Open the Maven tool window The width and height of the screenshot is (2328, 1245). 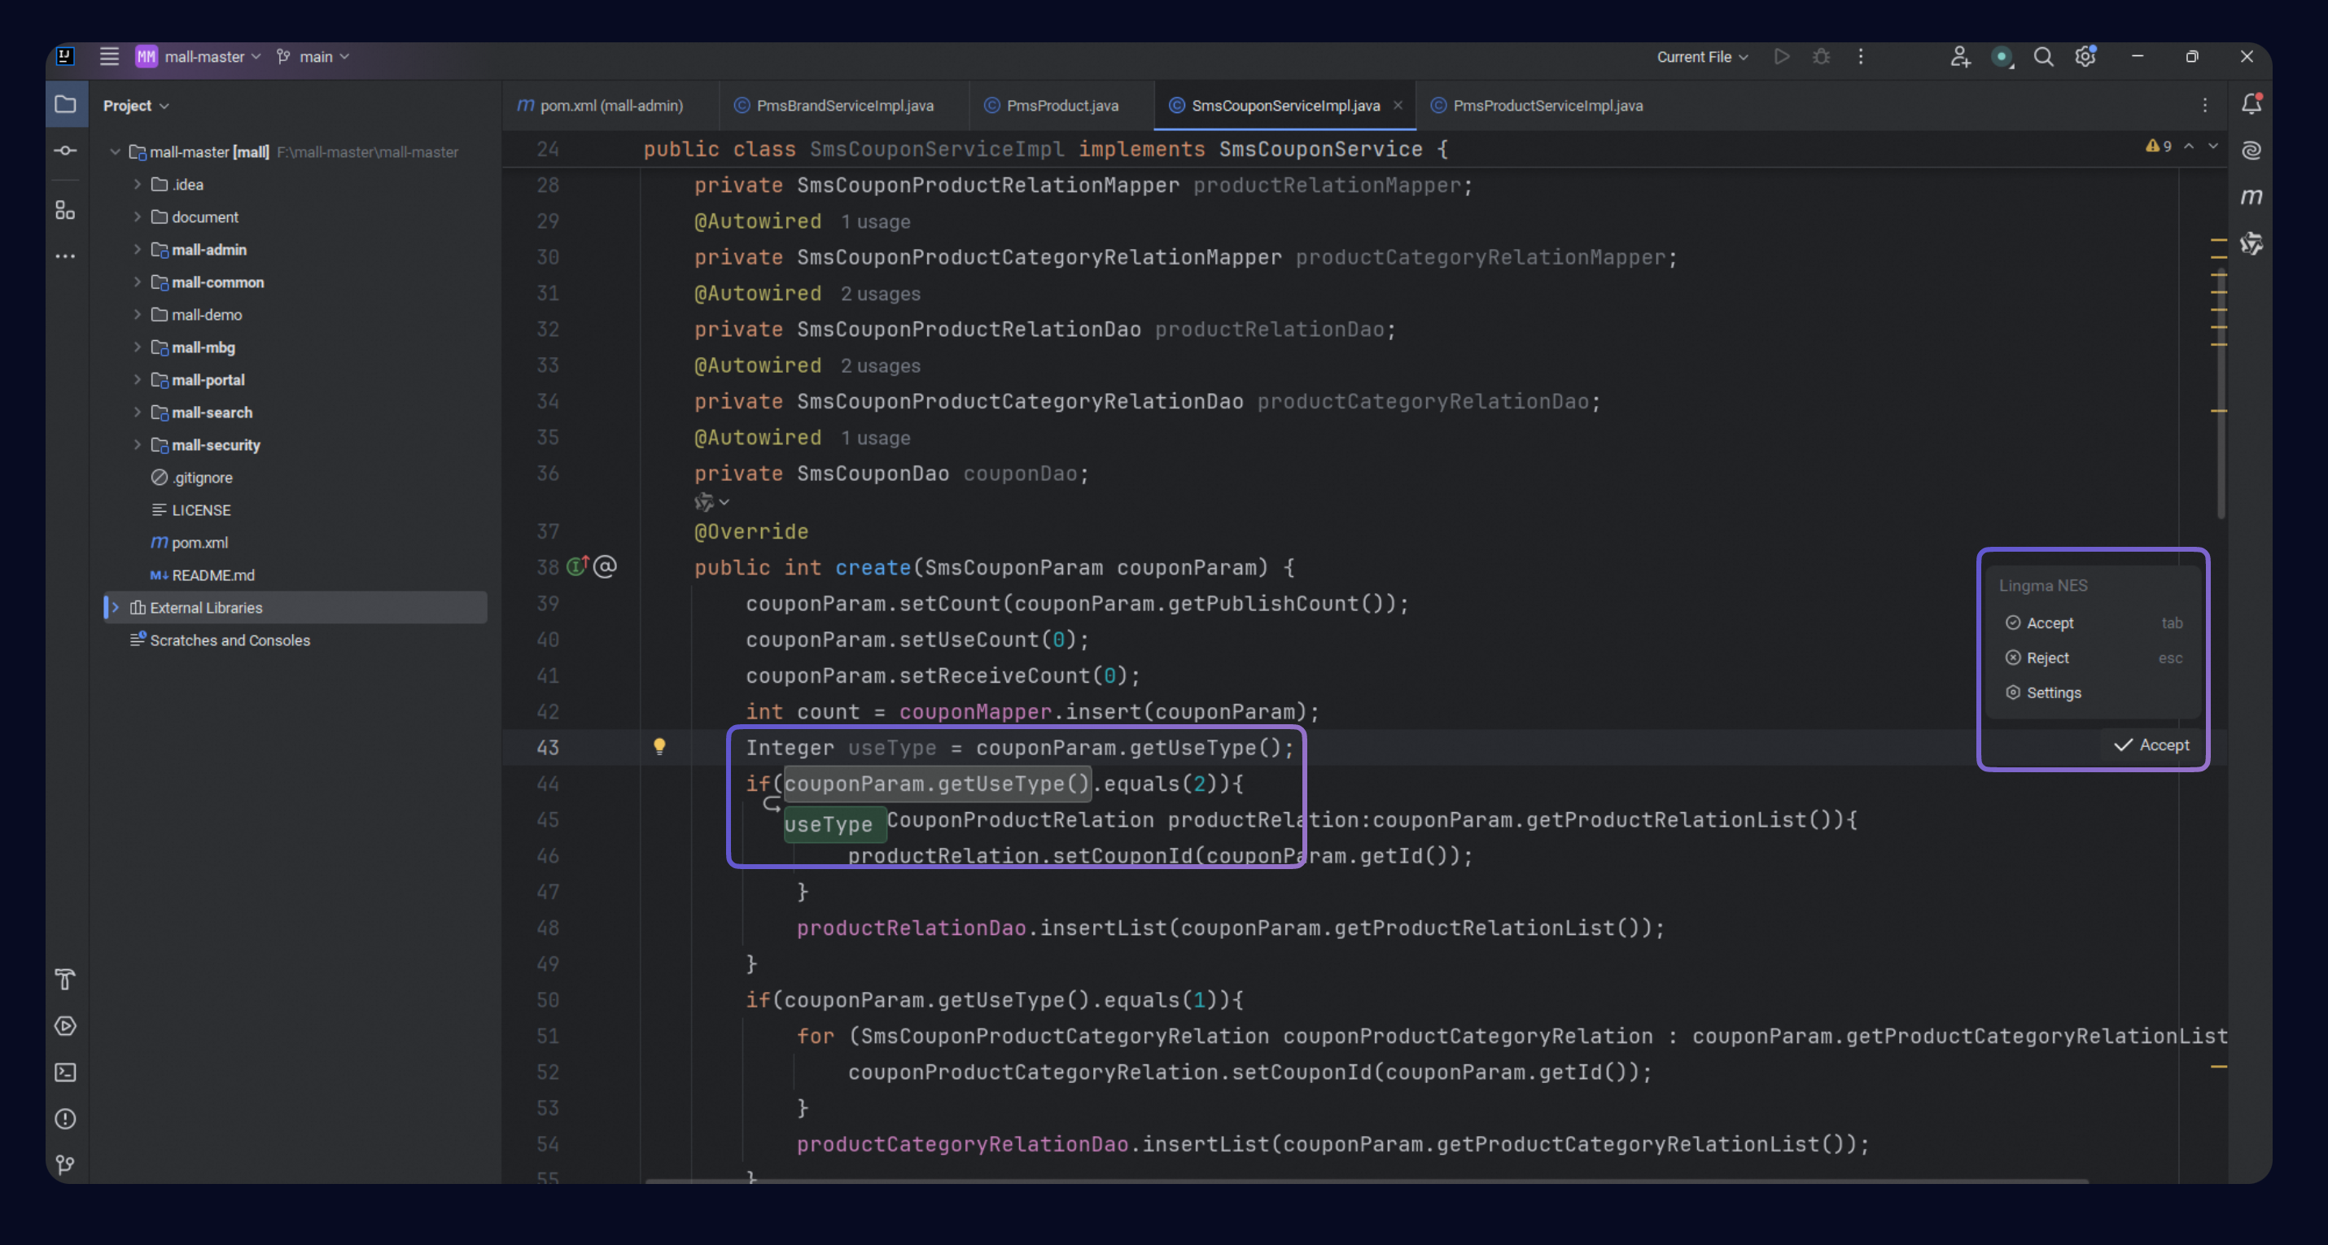[2251, 196]
